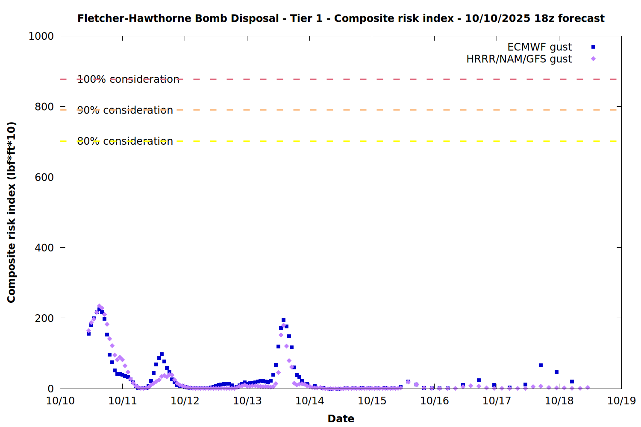Screen dimensions: 641x427
Task: Click the highest ECMWF point after 10/13
Action: (283, 320)
